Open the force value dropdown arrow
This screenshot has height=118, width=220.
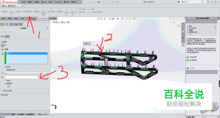pos(38,77)
